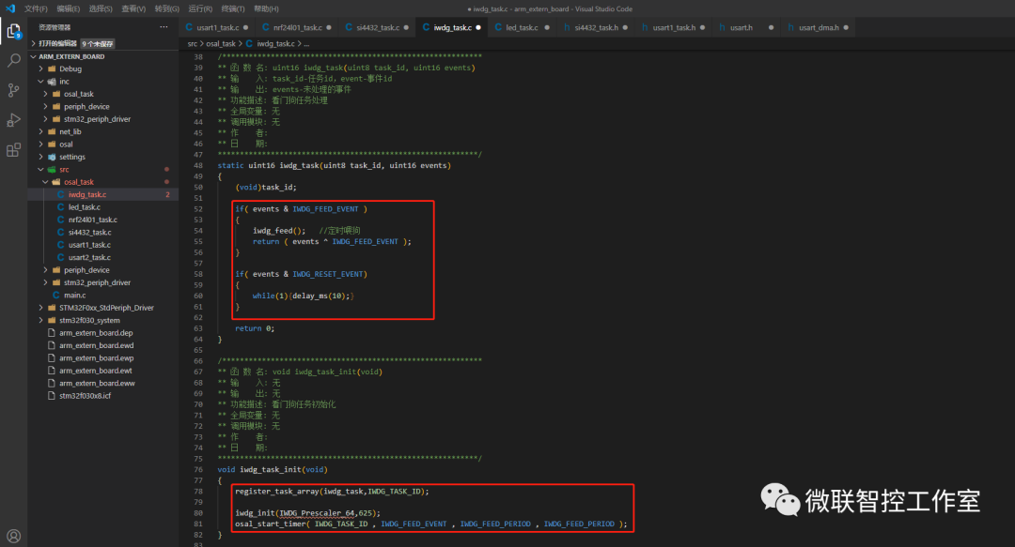Image resolution: width=1015 pixels, height=547 pixels.
Task: Open the 文件(F) menu
Action: 36,8
